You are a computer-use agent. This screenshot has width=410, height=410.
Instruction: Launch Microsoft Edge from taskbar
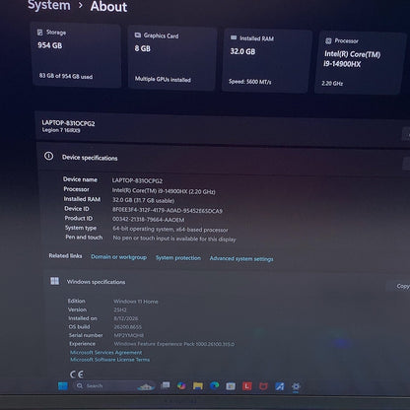[x=215, y=385]
